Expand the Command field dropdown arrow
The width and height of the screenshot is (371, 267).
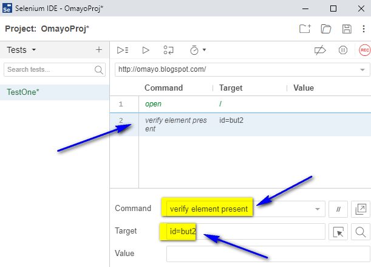(318, 209)
